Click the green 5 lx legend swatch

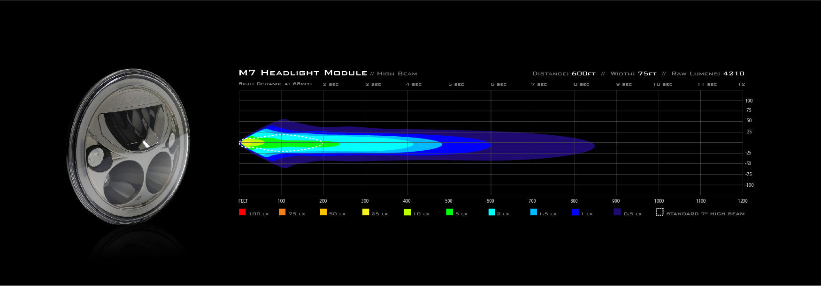pos(449,212)
